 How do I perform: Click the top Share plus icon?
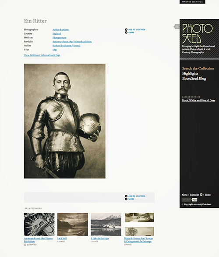pos(126,32)
